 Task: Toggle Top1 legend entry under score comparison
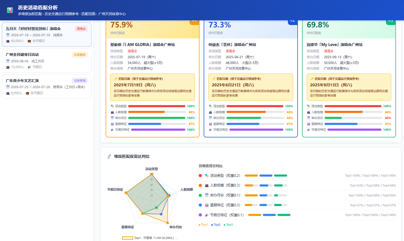203,225
